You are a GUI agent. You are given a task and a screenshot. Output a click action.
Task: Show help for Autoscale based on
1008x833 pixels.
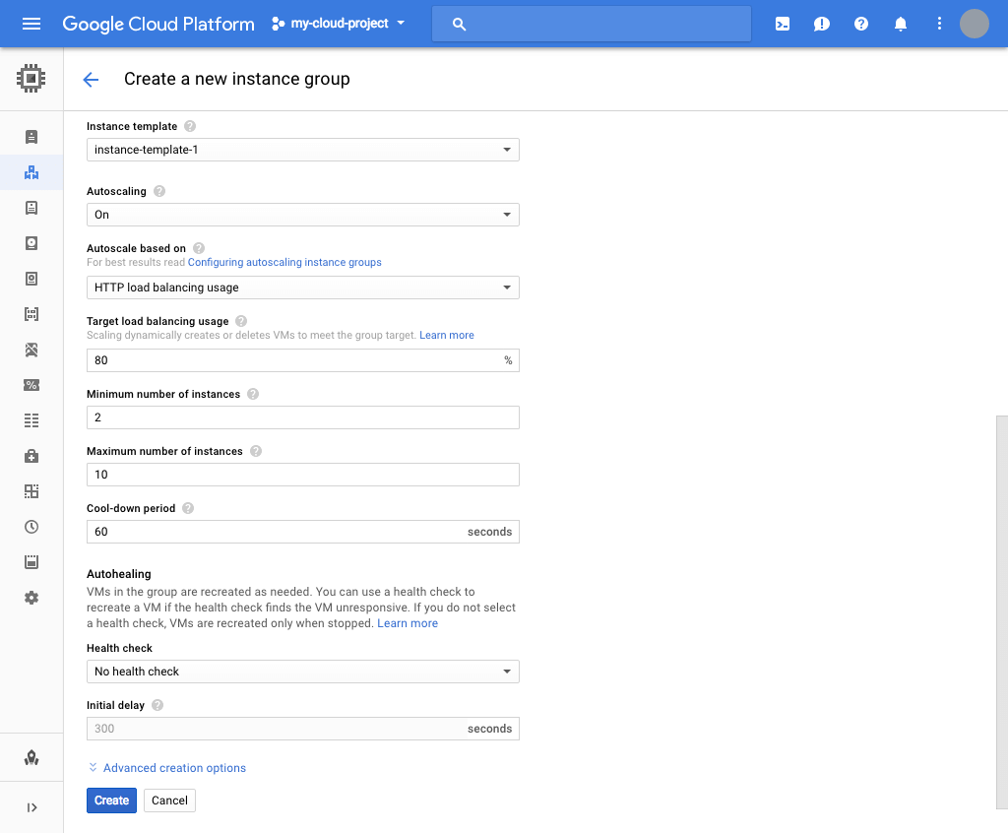(x=199, y=248)
